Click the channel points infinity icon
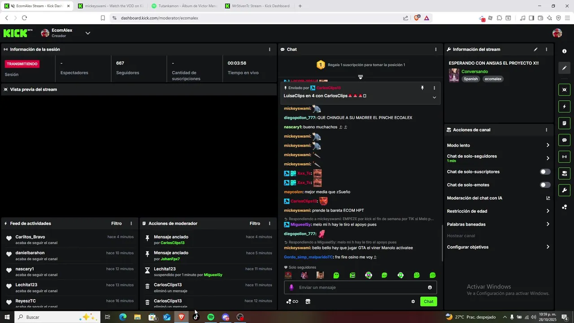This screenshot has height=323, width=574. (292, 301)
